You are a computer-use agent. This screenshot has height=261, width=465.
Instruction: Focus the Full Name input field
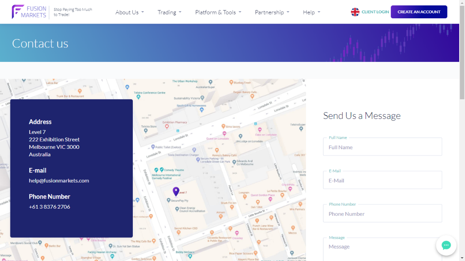[x=382, y=147]
